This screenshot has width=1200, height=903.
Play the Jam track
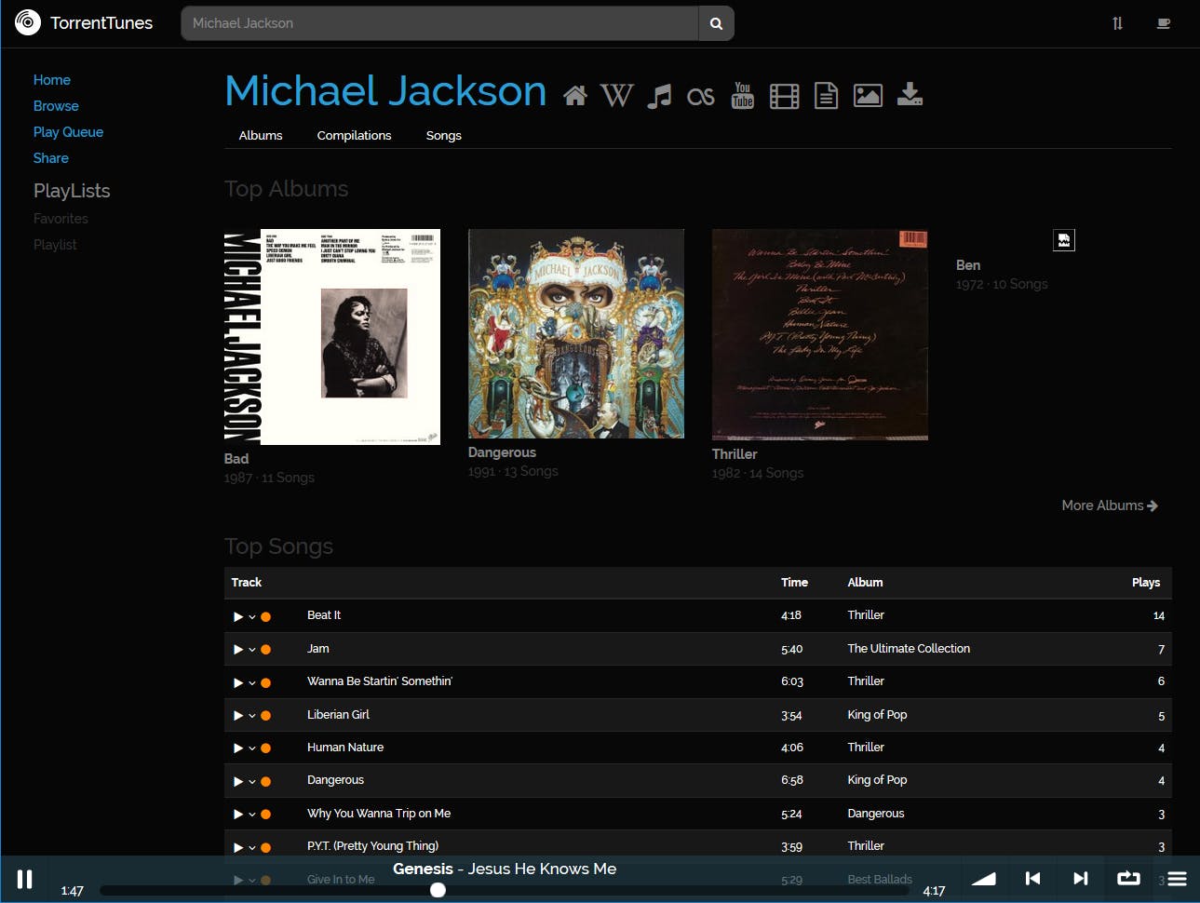coord(238,650)
